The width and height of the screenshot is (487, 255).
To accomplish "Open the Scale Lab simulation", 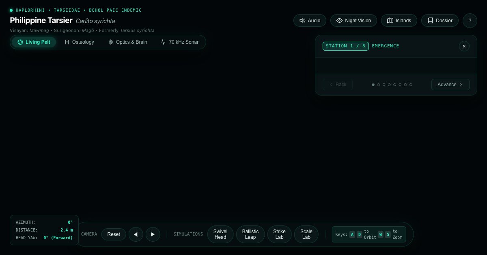I will (x=306, y=234).
